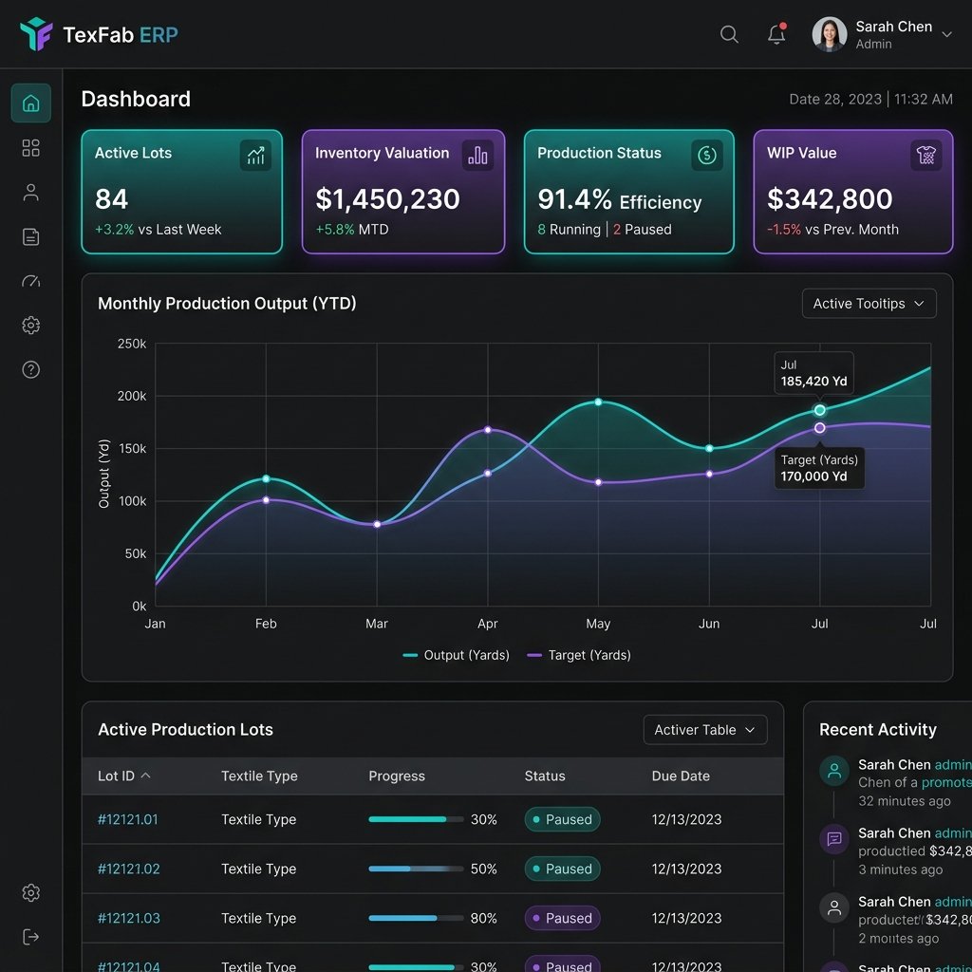Open lot #12121.01 link
Image resolution: width=972 pixels, height=972 pixels.
click(x=128, y=819)
